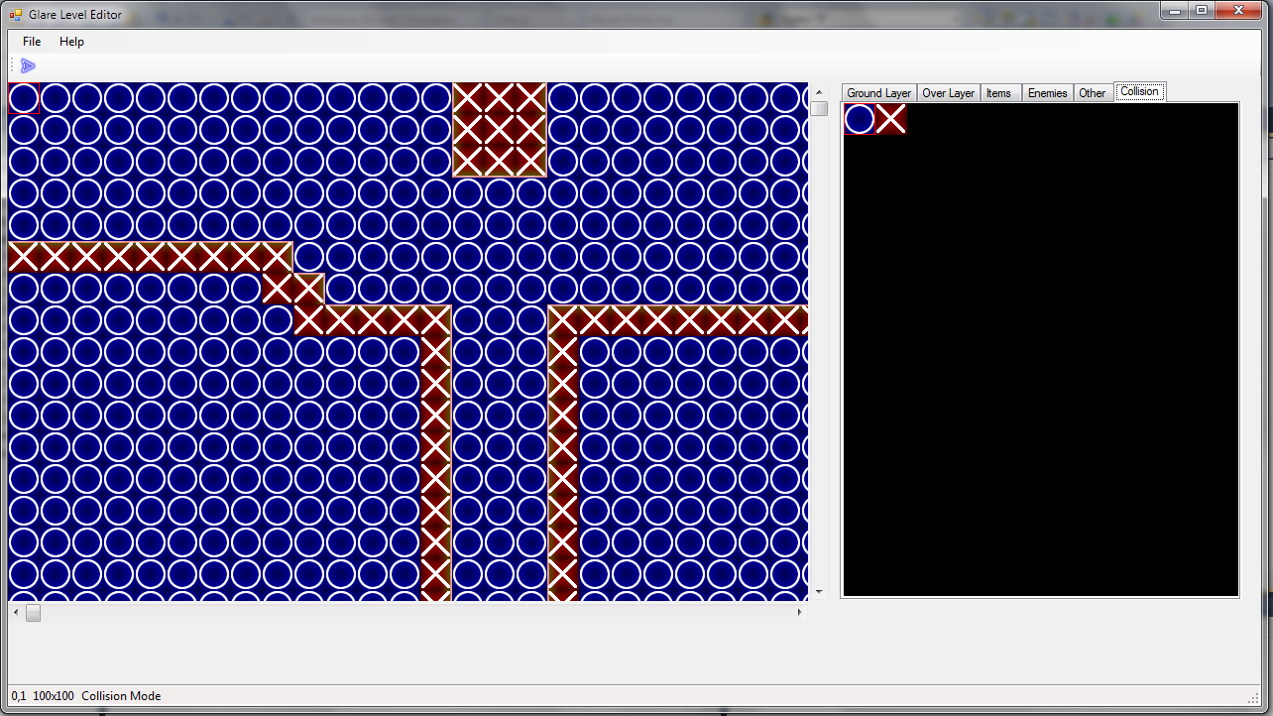Open the File menu

(x=32, y=42)
